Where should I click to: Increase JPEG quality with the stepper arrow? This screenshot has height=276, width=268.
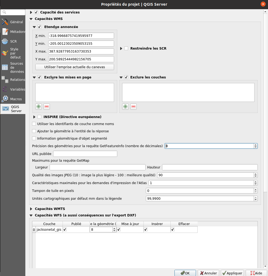click(x=255, y=174)
